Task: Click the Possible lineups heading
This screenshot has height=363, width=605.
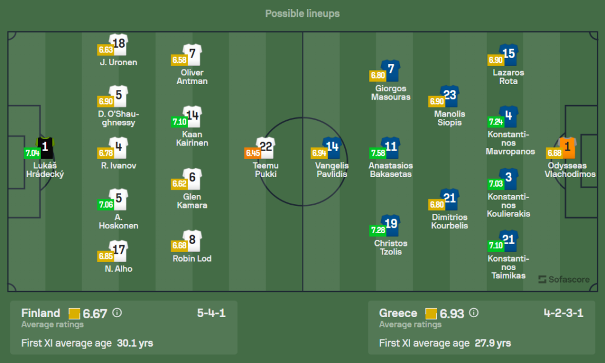Action: tap(302, 13)
